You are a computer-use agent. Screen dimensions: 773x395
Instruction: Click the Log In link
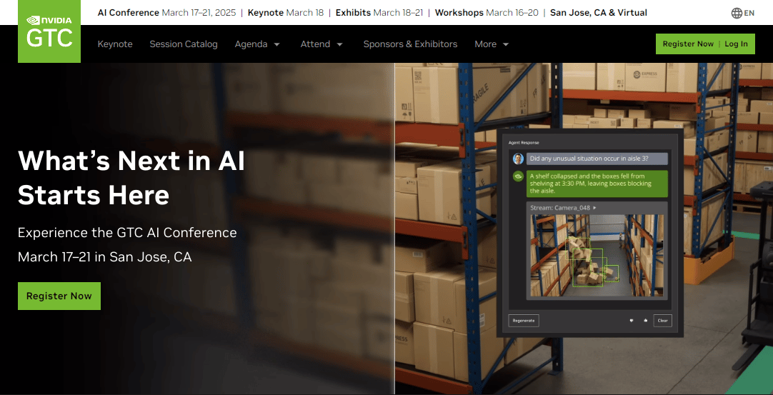pos(736,44)
